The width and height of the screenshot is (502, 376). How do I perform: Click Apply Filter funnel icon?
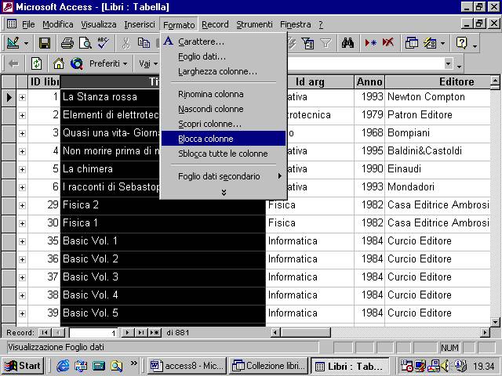pyautogui.click(x=326, y=43)
